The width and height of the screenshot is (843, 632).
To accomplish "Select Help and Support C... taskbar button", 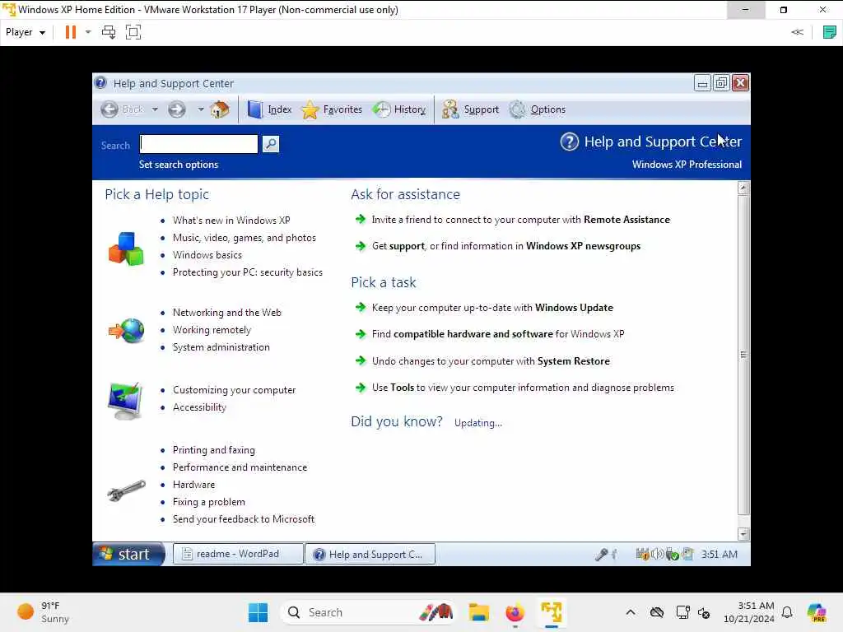I will 370,554.
